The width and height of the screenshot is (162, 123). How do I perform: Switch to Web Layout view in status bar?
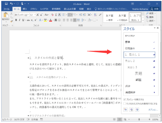pyautogui.click(x=125, y=119)
